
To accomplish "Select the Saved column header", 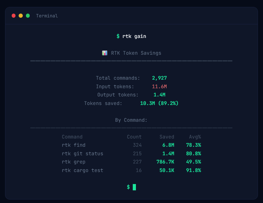I will click(167, 137).
